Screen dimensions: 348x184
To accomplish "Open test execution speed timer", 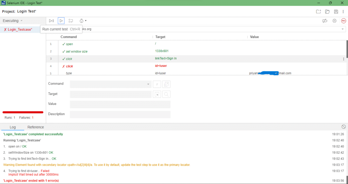I will 83,21.
